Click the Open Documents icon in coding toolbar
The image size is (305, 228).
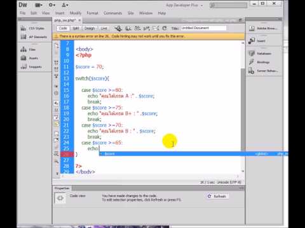pyautogui.click(x=57, y=45)
